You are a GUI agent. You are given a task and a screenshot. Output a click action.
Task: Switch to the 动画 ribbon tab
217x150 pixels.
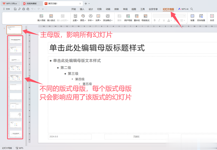click(x=108, y=9)
